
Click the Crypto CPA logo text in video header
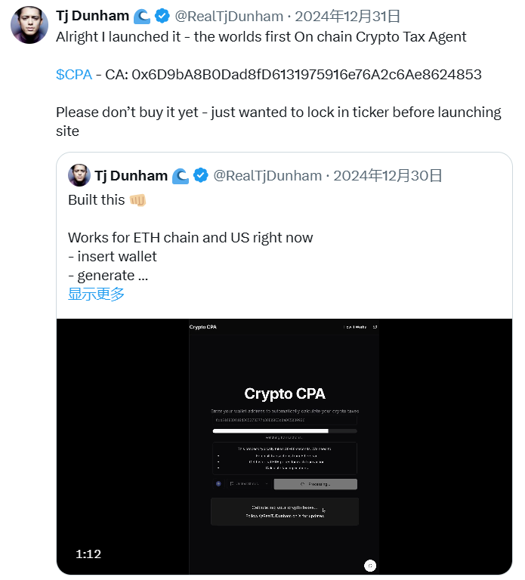coord(202,327)
